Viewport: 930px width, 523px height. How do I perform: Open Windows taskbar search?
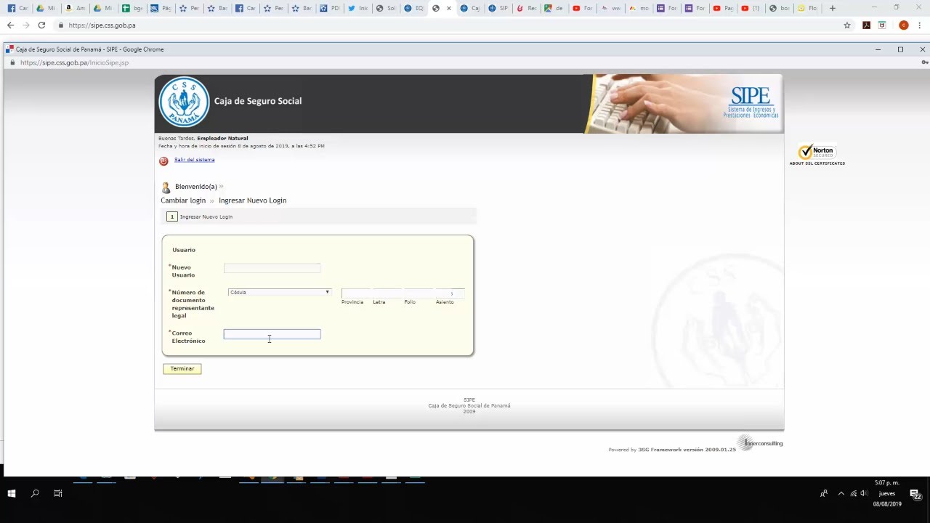point(35,493)
